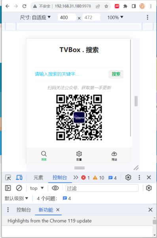This screenshot has width=157, height=238.
Task: Toggle the live expression eye icon
Action: [55, 188]
